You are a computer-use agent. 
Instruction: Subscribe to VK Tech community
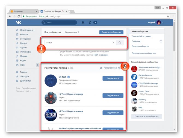pos(113,78)
